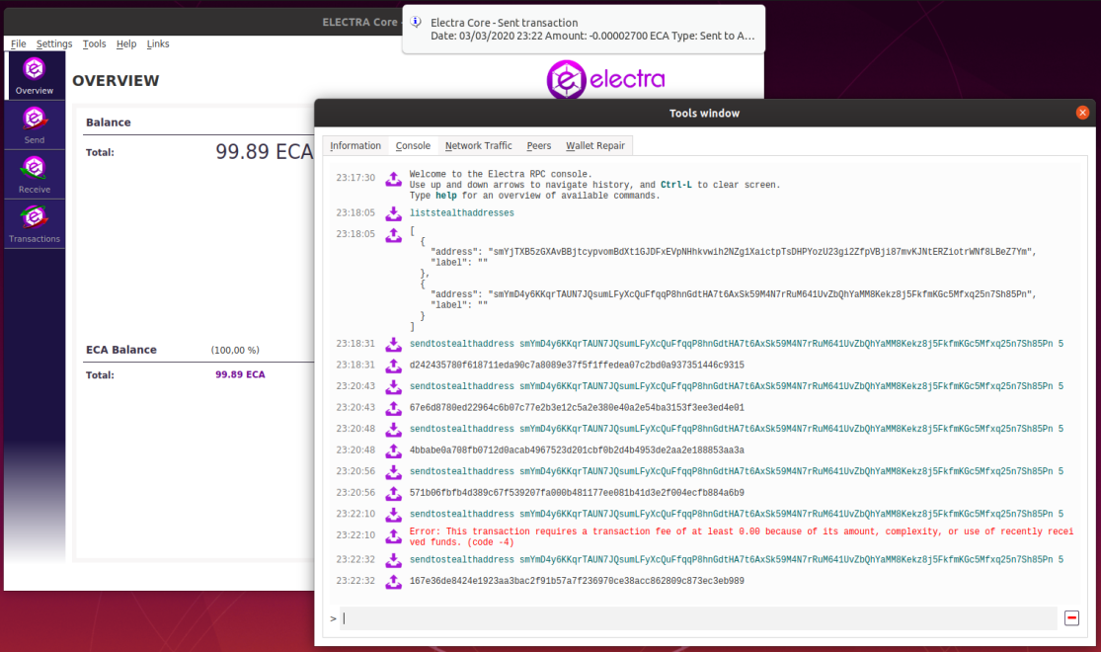Open the Settings menu
The width and height of the screenshot is (1101, 652).
click(54, 43)
